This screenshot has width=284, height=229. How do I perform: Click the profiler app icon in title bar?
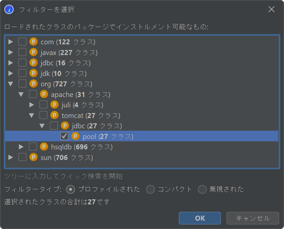point(9,9)
